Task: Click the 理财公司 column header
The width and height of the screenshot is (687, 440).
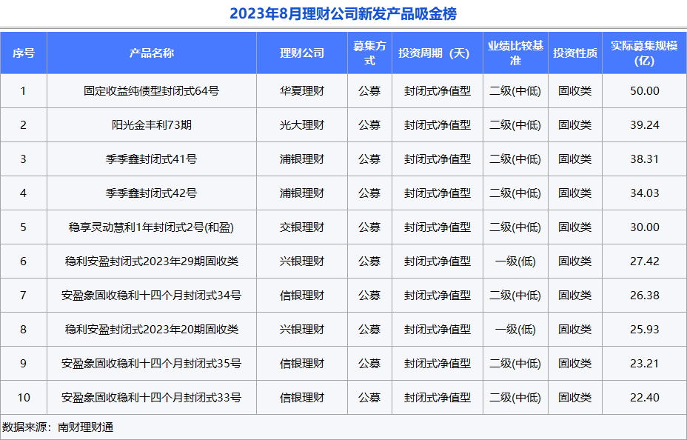Action: [x=302, y=53]
